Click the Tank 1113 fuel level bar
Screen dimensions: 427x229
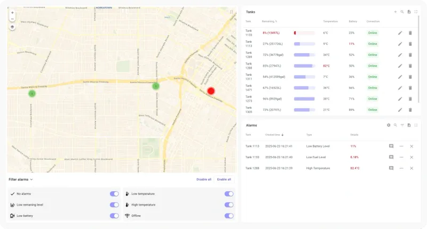[304, 44]
